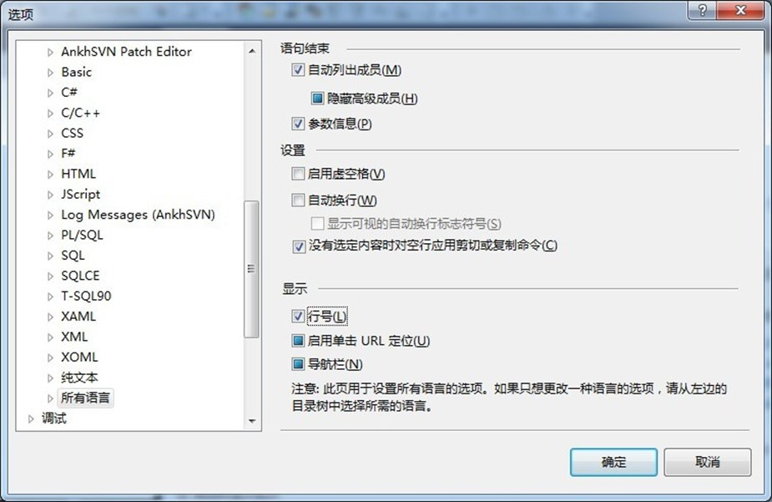Viewport: 772px width, 502px height.
Task: Click the help question mark icon
Action: click(x=703, y=10)
